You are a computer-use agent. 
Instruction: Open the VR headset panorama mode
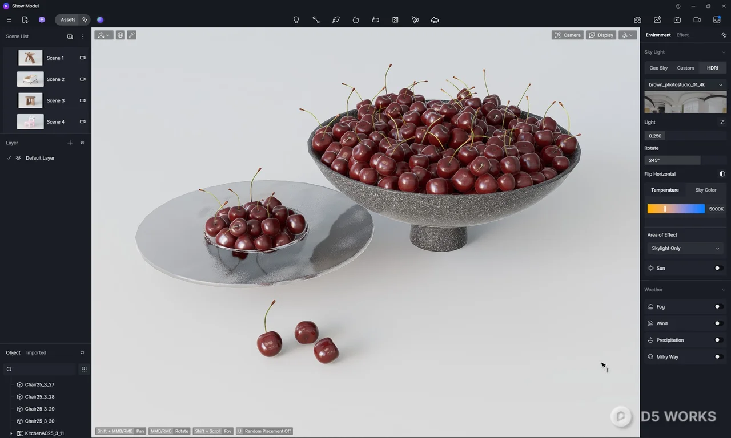coord(637,19)
